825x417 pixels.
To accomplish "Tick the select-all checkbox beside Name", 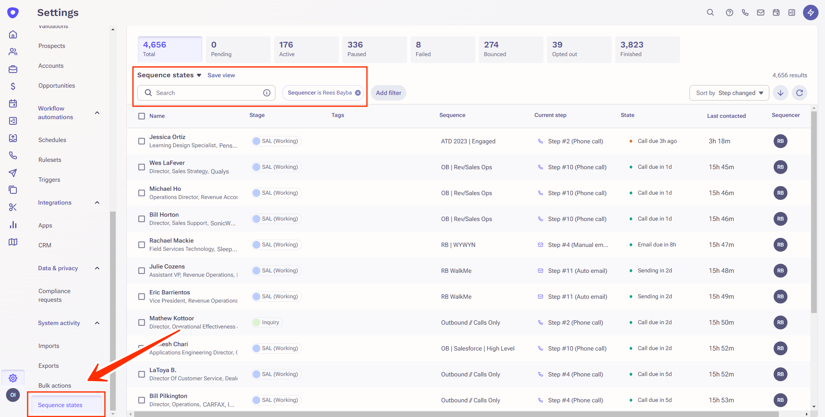I will click(142, 116).
